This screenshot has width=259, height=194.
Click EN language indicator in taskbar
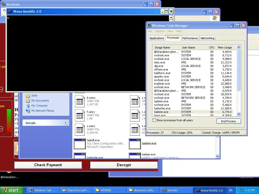231,190
